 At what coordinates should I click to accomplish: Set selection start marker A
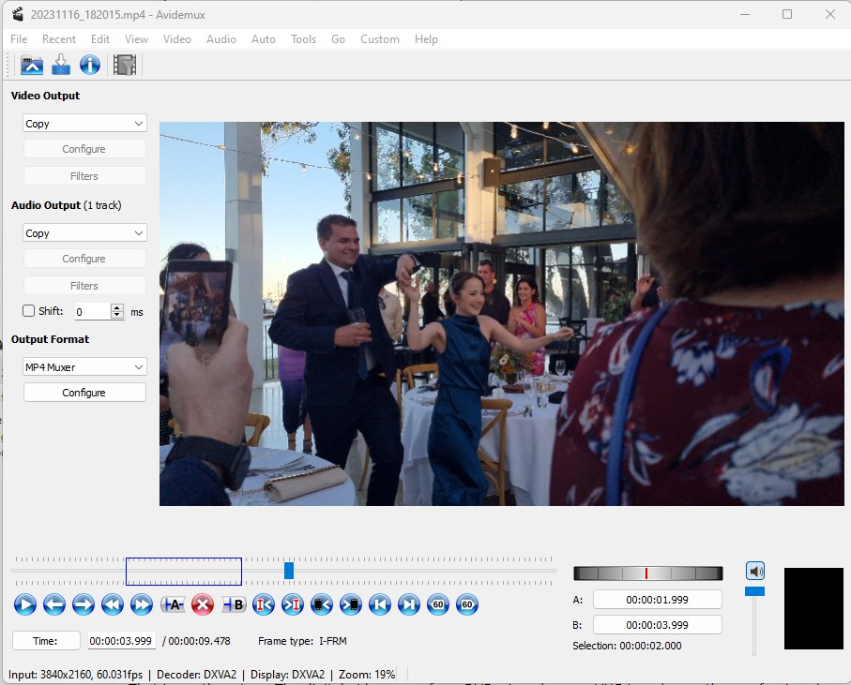(x=173, y=604)
